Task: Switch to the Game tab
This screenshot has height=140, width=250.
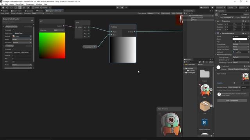Action: coord(39,11)
